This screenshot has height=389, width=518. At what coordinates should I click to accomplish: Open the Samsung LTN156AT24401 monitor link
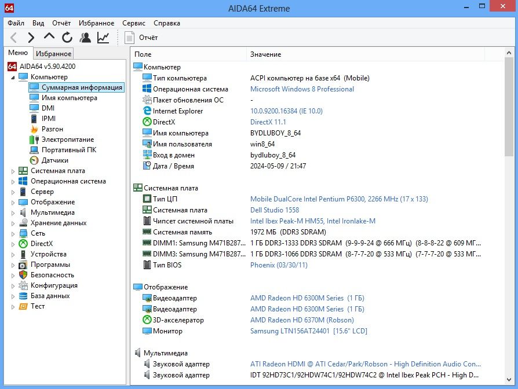[x=309, y=331]
